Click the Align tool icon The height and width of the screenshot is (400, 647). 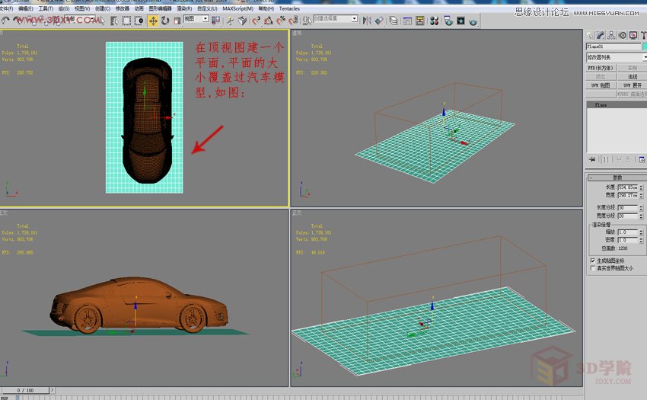379,21
